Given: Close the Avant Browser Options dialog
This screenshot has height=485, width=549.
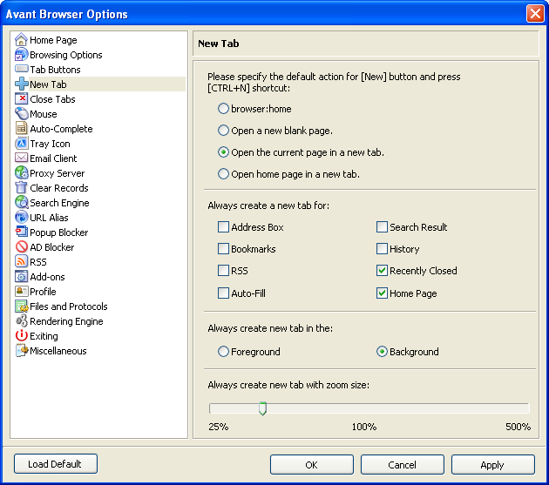Looking at the screenshot, I should coord(535,14).
